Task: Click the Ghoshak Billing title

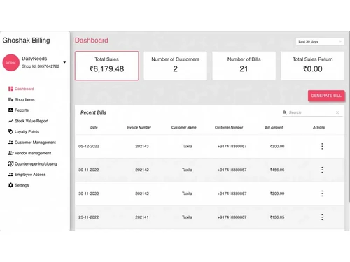Action: pyautogui.click(x=26, y=41)
